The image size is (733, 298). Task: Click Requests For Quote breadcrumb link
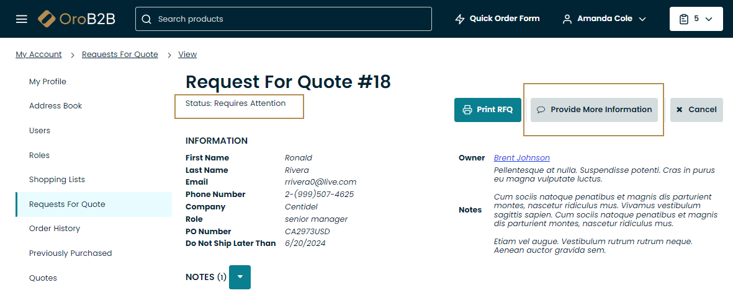click(120, 55)
